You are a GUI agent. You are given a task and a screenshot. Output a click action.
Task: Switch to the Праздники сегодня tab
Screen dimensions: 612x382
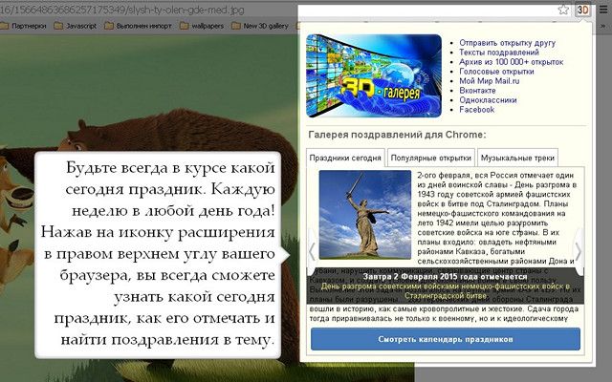345,158
